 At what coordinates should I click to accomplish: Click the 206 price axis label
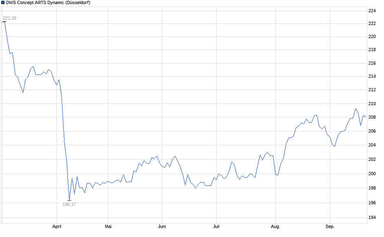click(372, 131)
